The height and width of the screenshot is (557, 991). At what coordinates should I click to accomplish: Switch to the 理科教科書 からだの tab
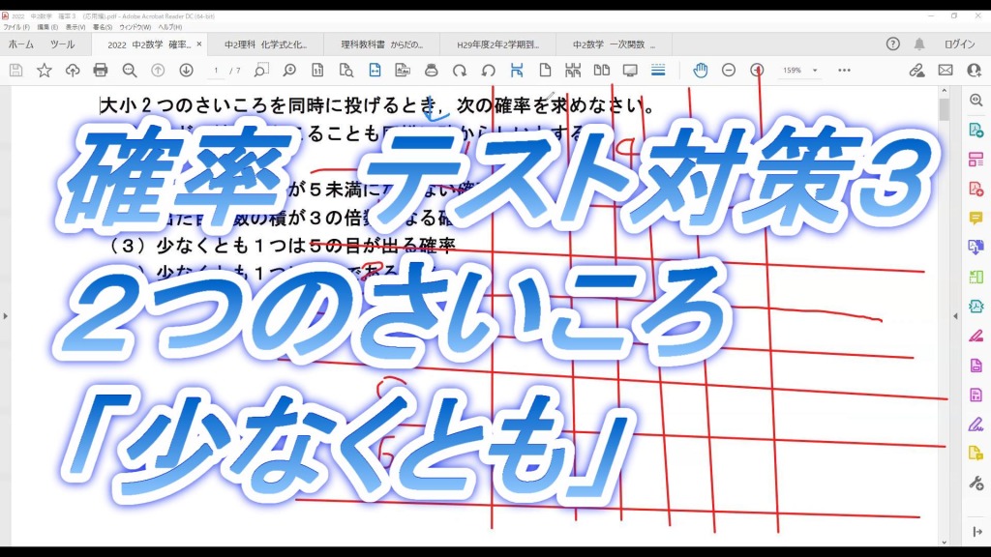pos(384,44)
